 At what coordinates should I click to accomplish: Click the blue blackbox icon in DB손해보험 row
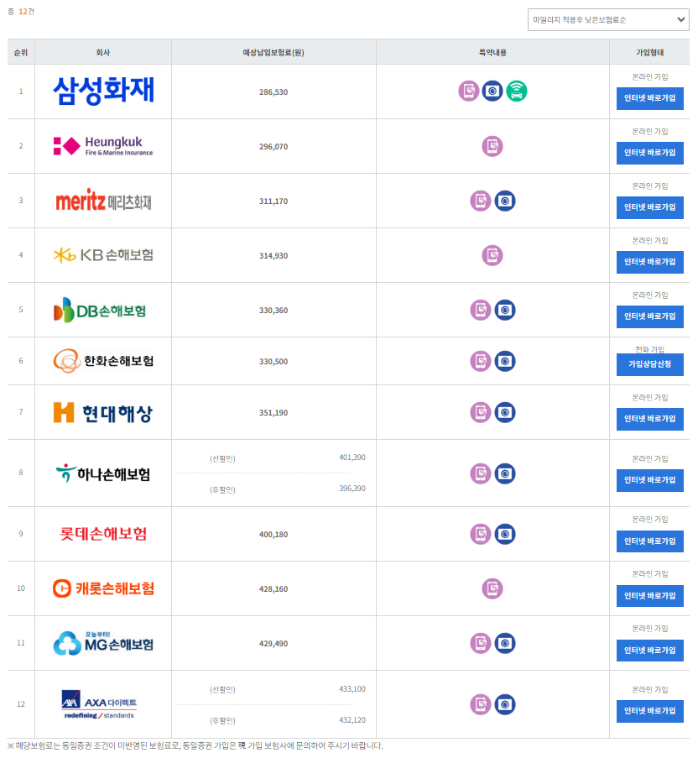click(505, 310)
